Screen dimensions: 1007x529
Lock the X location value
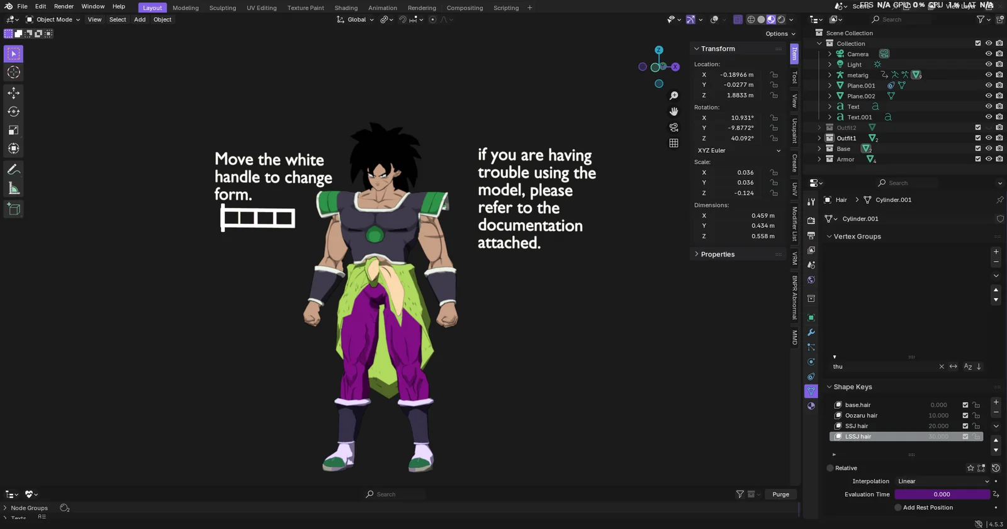click(774, 75)
